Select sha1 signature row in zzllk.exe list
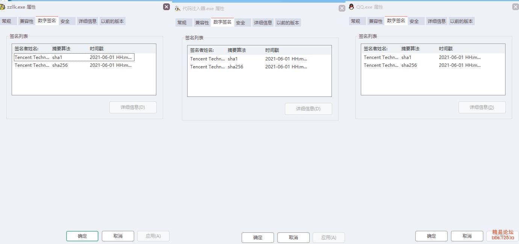This screenshot has width=519, height=244. click(74, 57)
